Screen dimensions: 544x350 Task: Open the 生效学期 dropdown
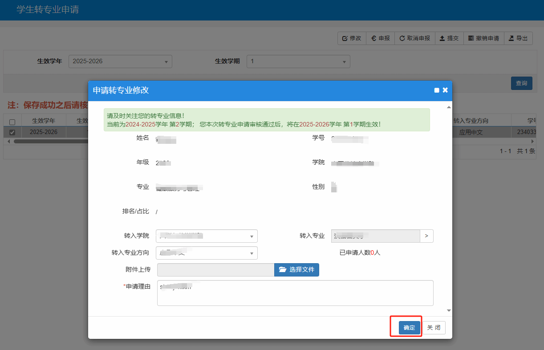tap(298, 61)
